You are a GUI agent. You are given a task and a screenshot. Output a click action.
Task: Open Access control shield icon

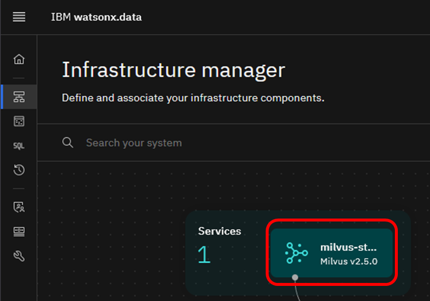(19, 207)
